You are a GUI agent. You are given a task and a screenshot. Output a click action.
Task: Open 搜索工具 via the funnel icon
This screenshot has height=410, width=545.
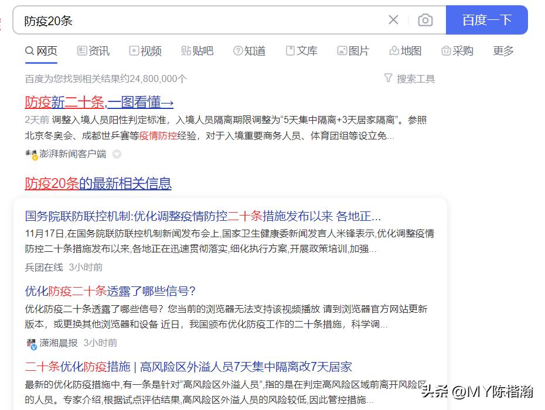tap(388, 78)
